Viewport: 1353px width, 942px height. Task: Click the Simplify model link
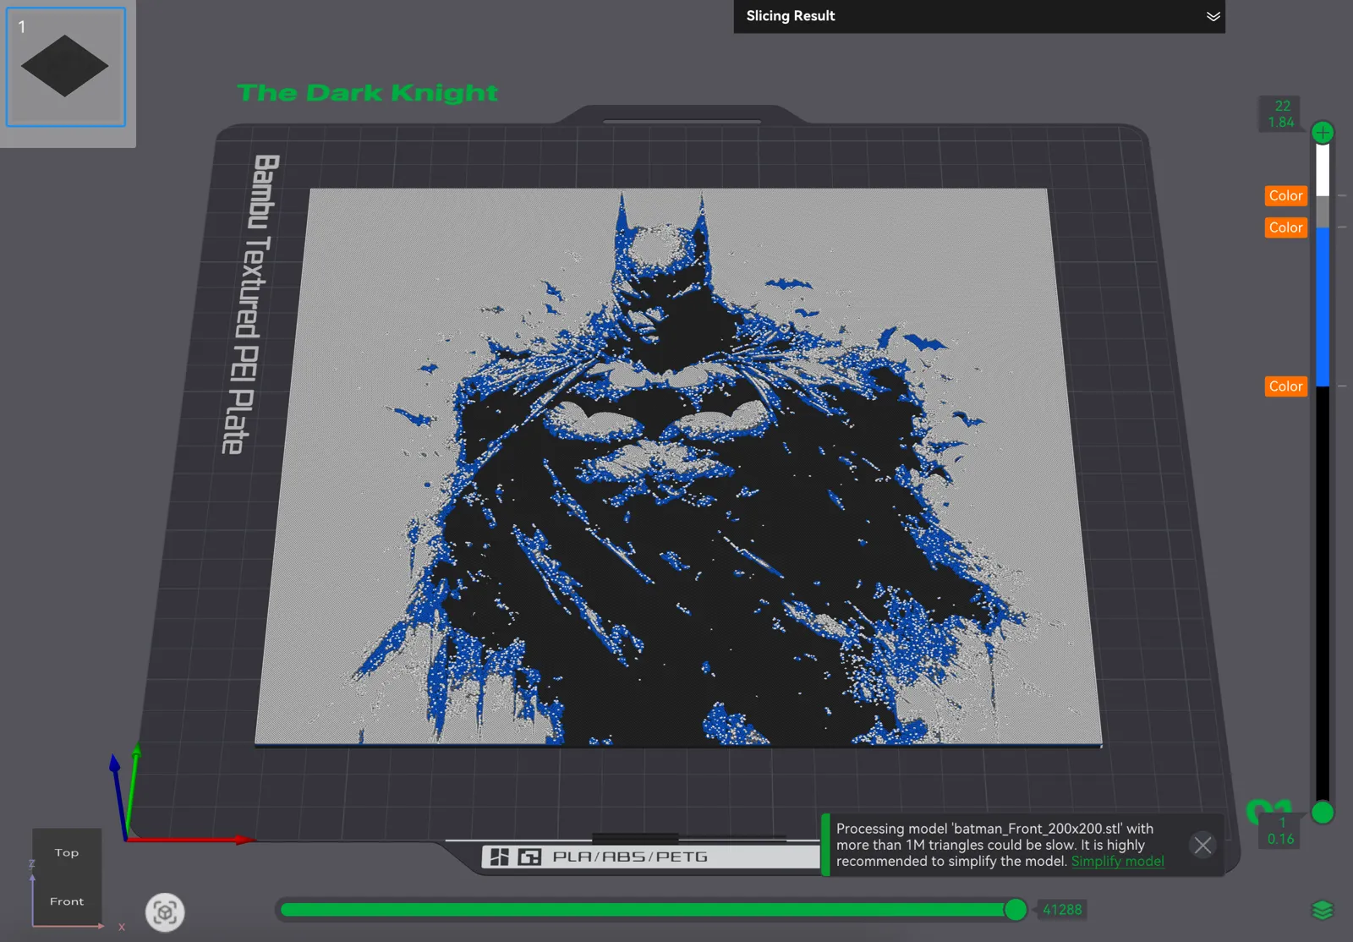coord(1117,861)
